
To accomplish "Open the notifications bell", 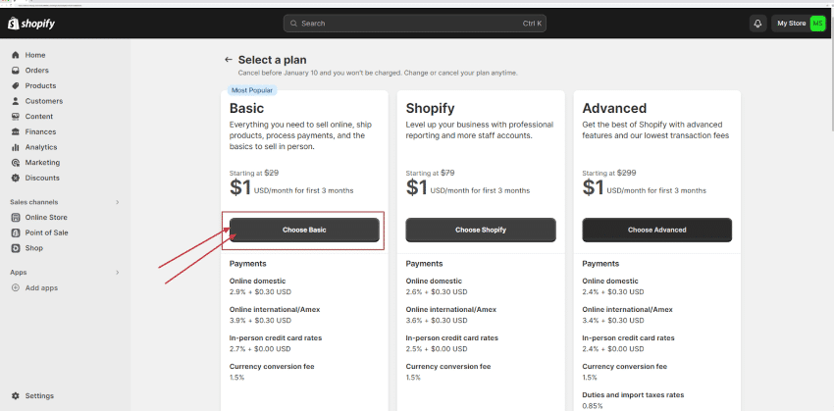I will pyautogui.click(x=757, y=24).
